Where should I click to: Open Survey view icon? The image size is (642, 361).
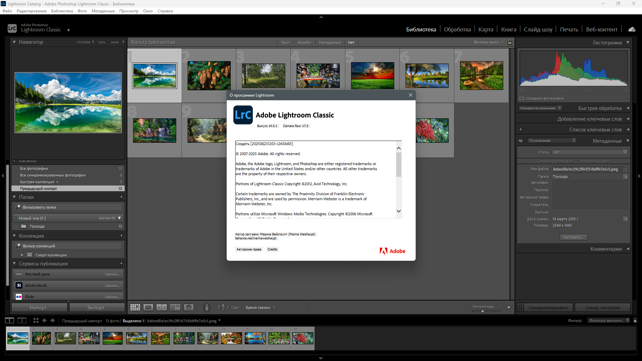pos(175,307)
